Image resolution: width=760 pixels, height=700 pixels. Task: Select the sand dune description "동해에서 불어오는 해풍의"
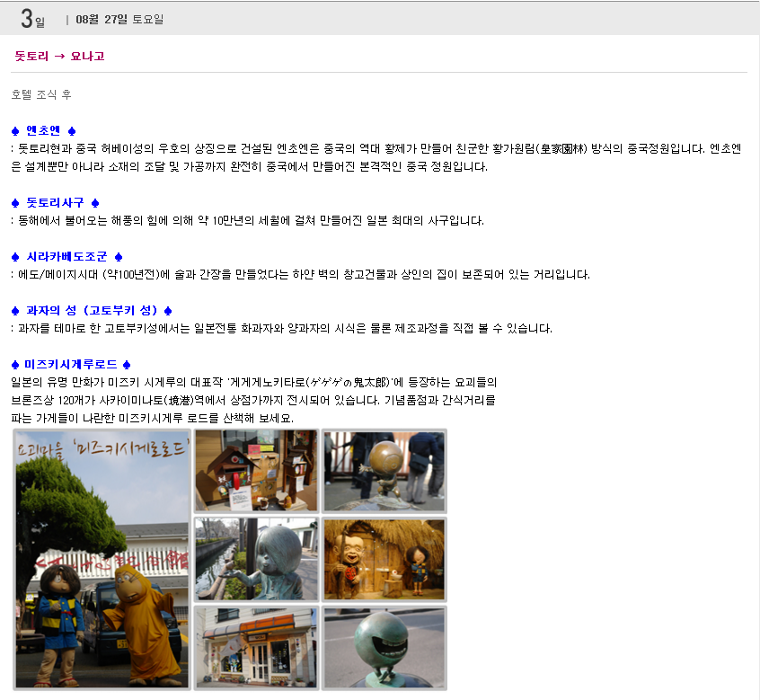point(248,220)
